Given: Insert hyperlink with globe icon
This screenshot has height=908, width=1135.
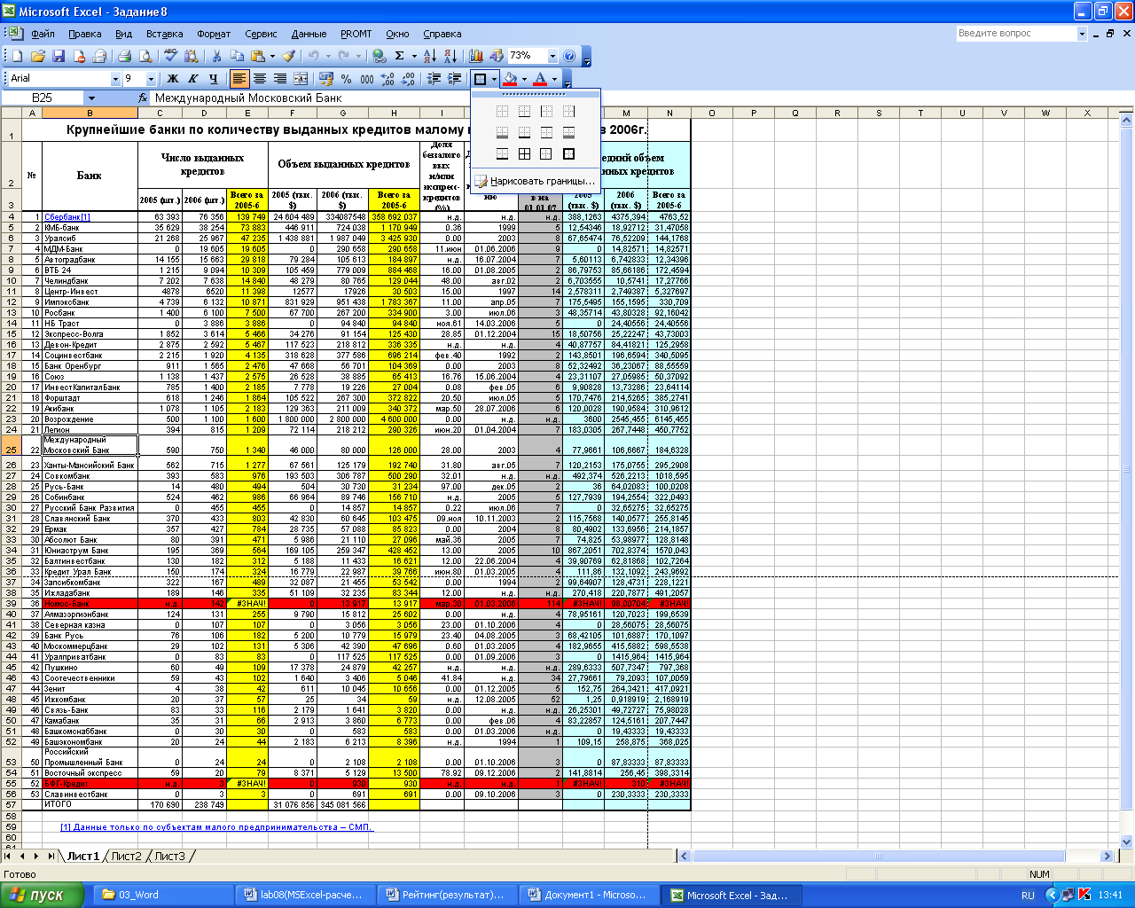Looking at the screenshot, I should [x=379, y=56].
